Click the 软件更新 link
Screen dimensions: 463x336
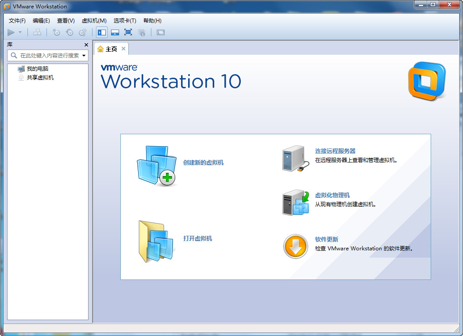(327, 239)
